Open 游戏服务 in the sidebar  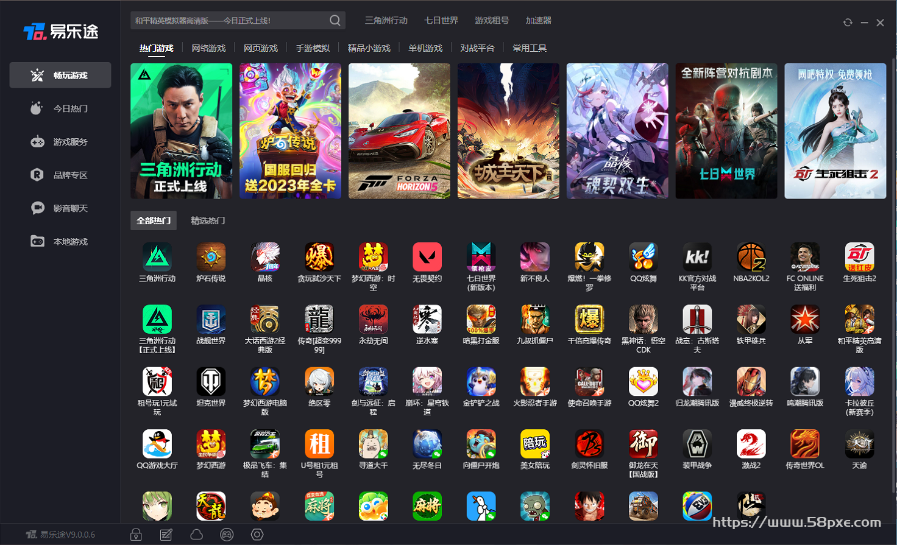pyautogui.click(x=60, y=142)
